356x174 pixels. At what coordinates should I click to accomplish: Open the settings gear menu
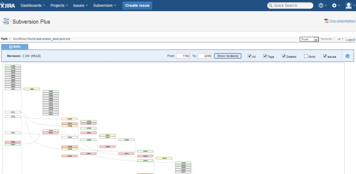336,5
